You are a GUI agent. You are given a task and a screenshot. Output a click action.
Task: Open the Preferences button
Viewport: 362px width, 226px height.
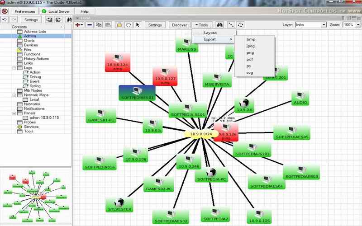click(24, 10)
